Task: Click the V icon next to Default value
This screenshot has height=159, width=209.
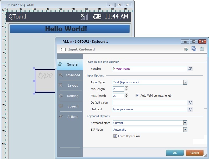Action: tap(190, 103)
